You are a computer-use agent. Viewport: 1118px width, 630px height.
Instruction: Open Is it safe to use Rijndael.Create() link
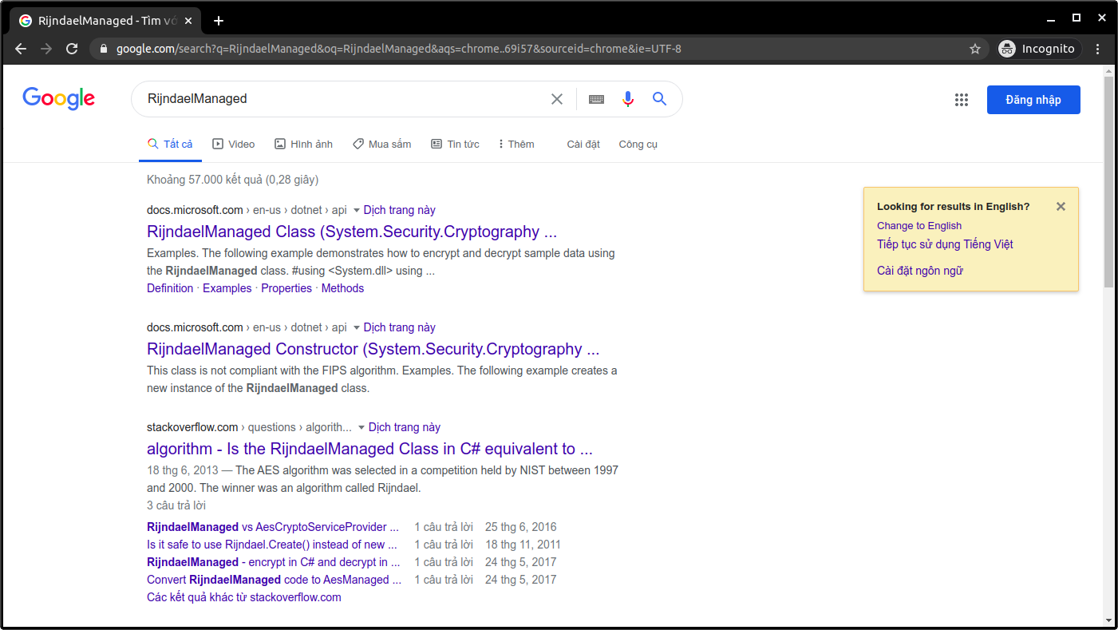tap(271, 545)
